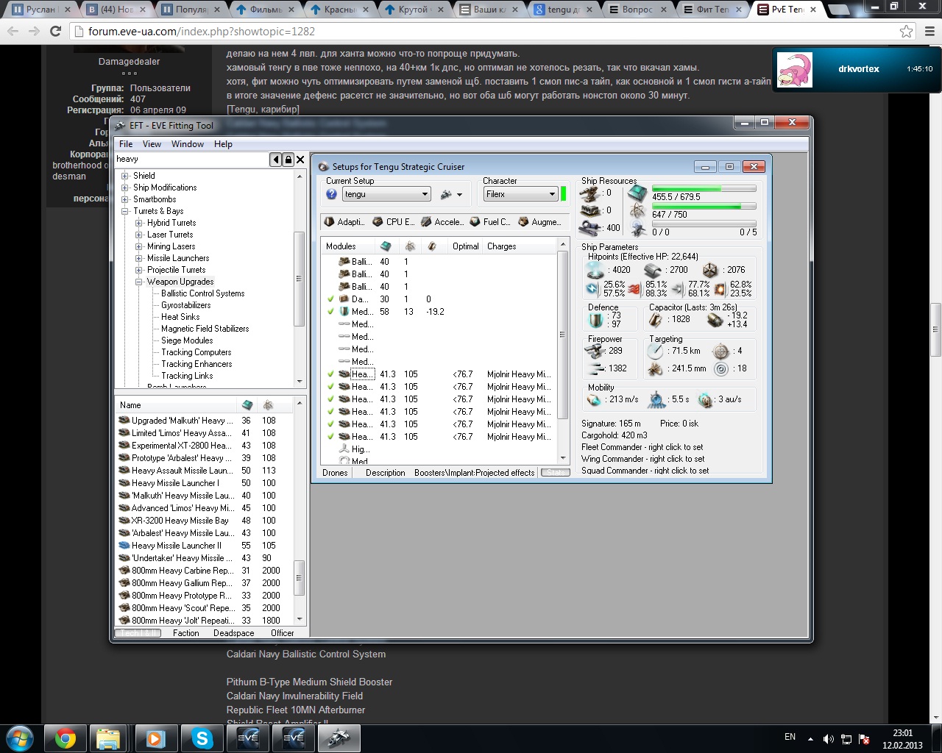Expand the Shield tree node
The height and width of the screenshot is (753, 942).
click(125, 176)
